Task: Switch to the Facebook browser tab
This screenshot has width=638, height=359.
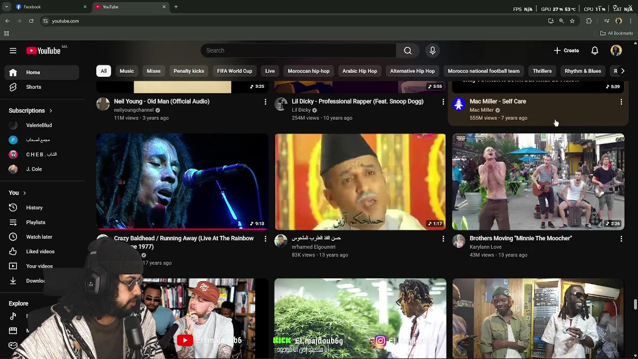Action: pyautogui.click(x=50, y=7)
